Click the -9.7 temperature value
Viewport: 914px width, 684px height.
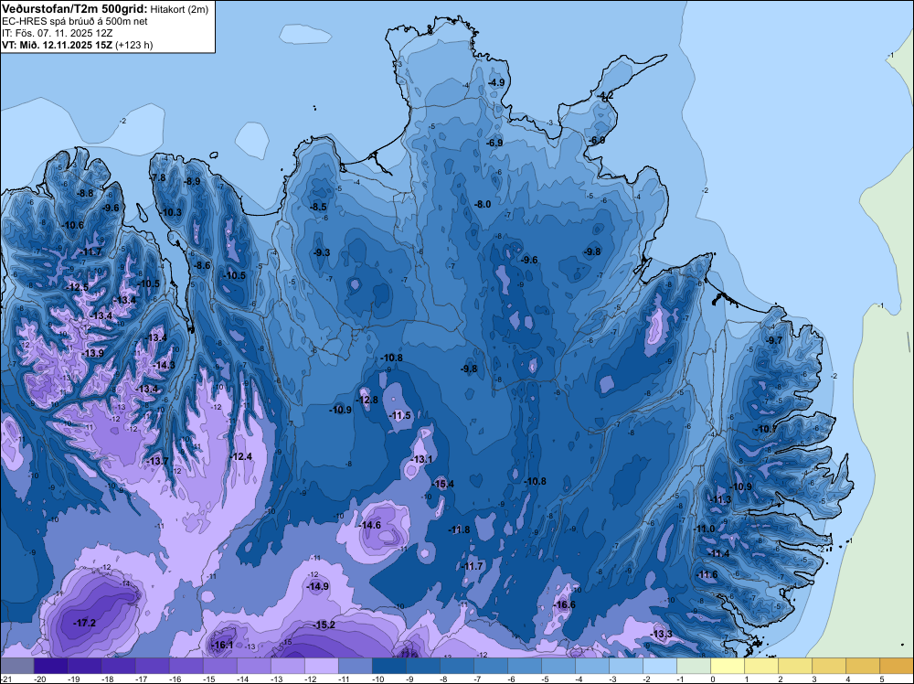pos(774,340)
